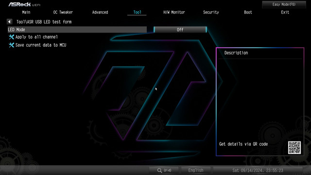311x175 pixels.
Task: Open the H/W Monitor tab
Action: (174, 12)
